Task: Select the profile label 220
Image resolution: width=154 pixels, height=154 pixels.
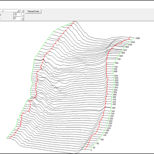Action: point(110,126)
